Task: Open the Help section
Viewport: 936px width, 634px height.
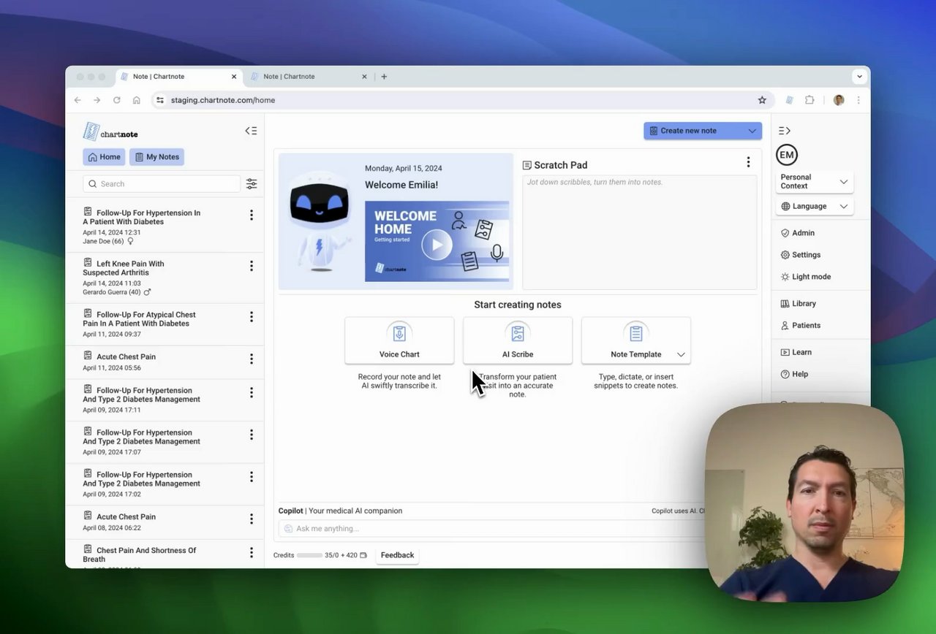Action: pos(794,374)
